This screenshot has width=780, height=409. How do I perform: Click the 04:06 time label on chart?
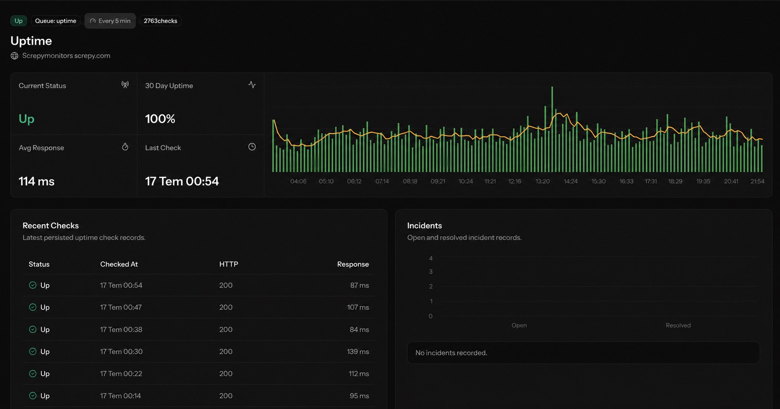298,181
